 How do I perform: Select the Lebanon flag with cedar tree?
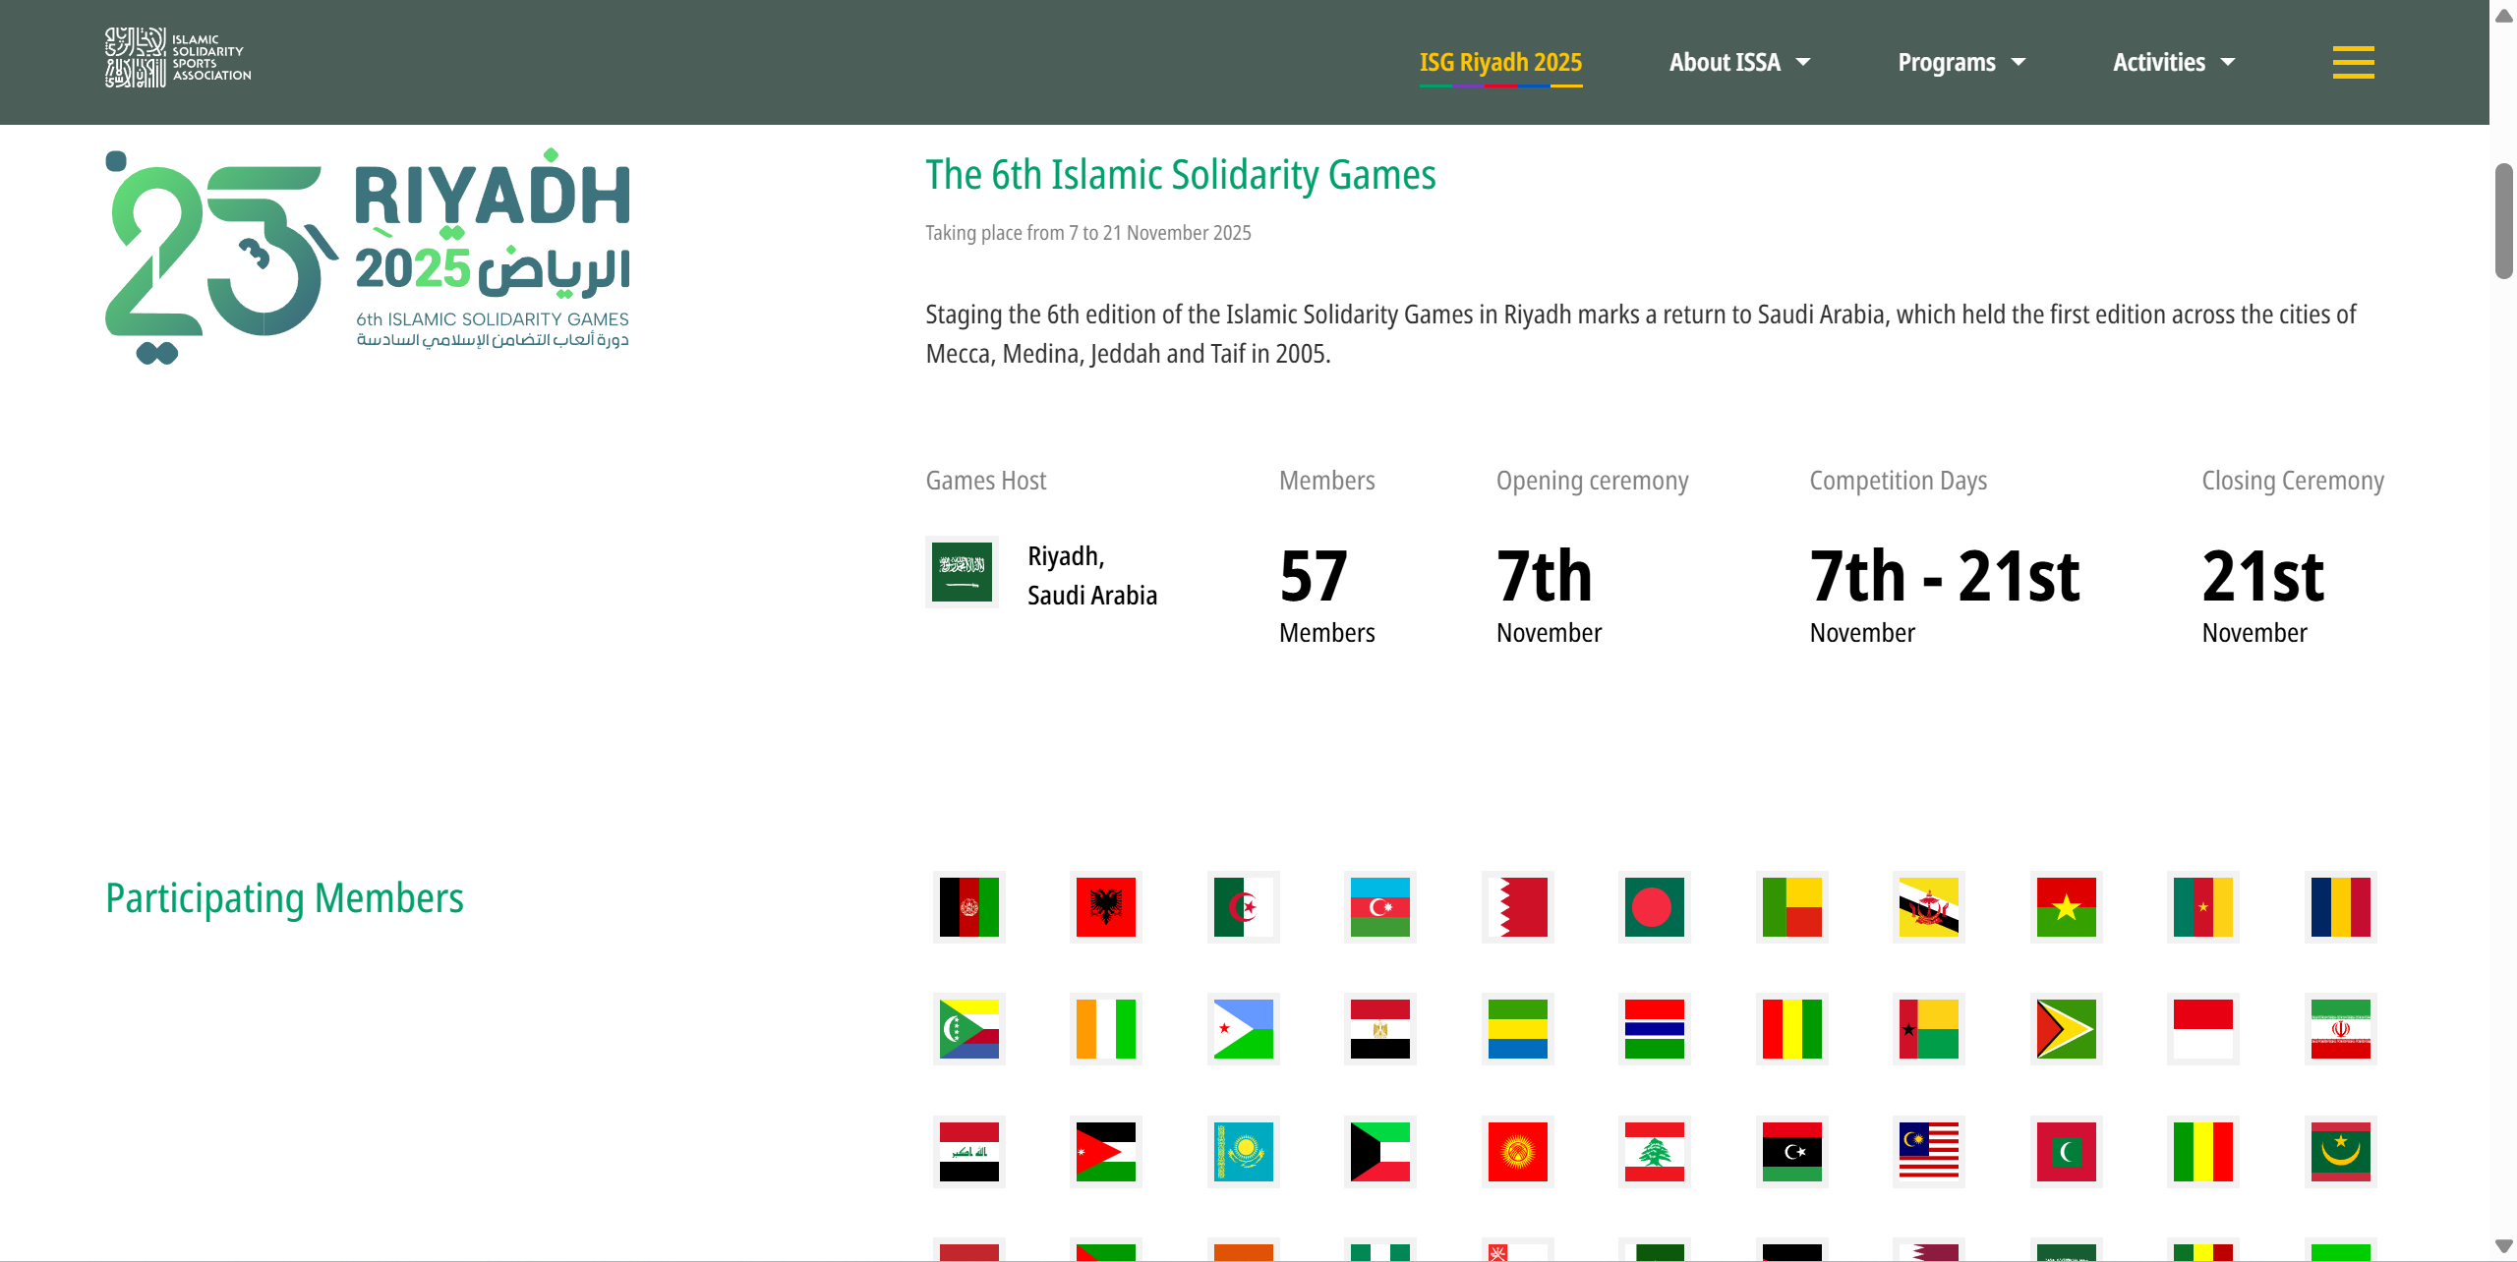1654,1151
